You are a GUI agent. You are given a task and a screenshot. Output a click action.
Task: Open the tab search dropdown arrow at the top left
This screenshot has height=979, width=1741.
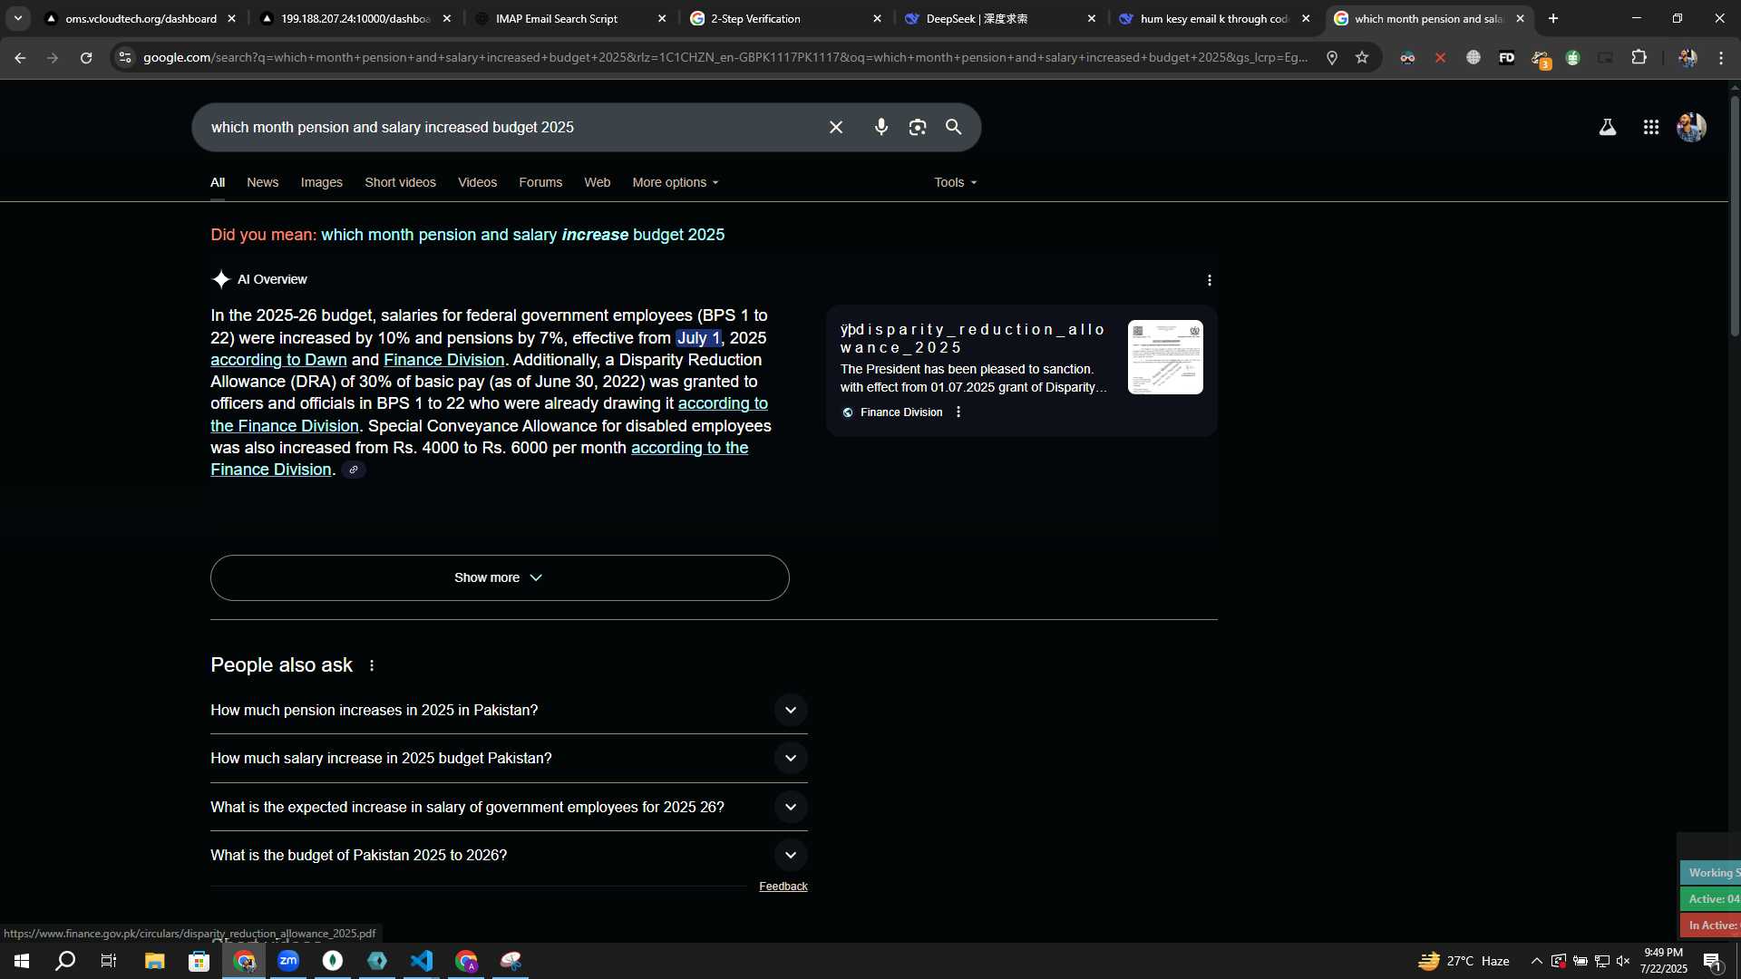click(x=17, y=18)
